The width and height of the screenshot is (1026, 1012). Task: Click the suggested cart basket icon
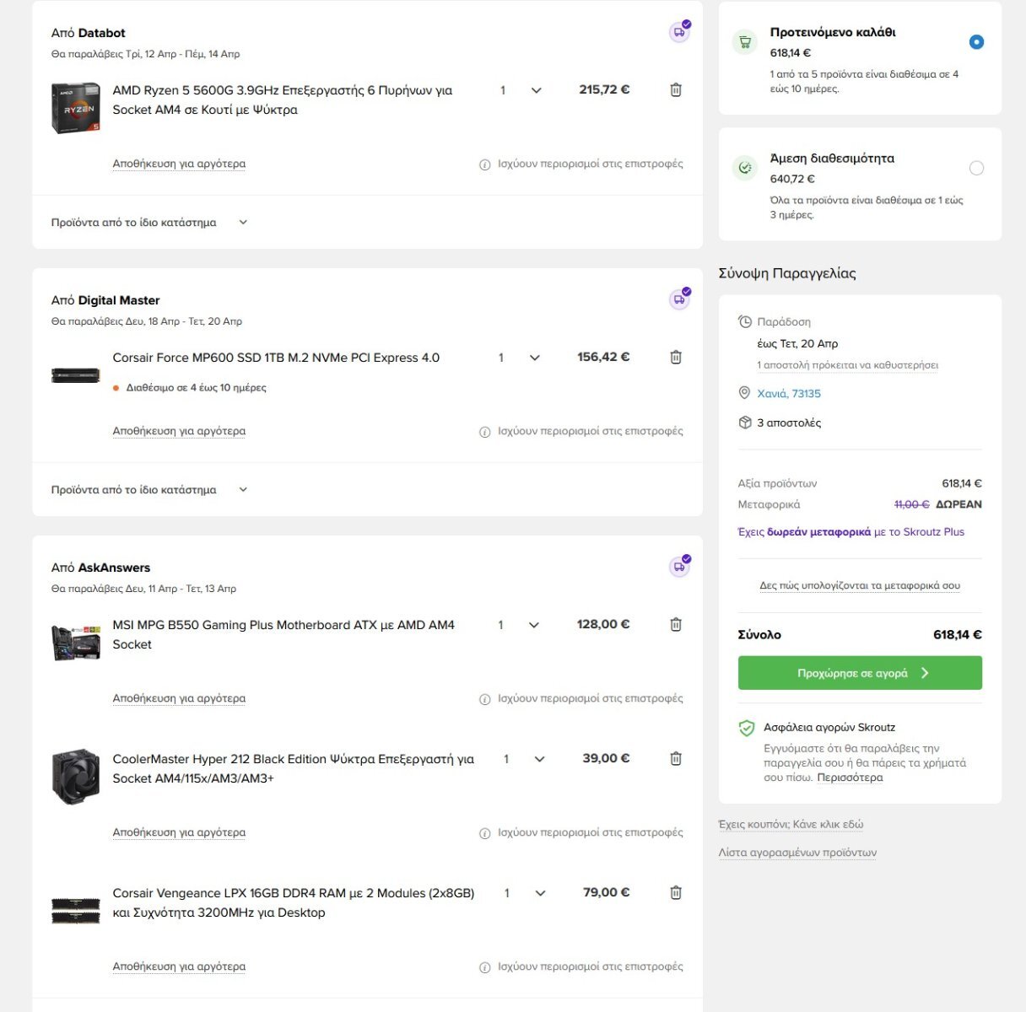745,41
